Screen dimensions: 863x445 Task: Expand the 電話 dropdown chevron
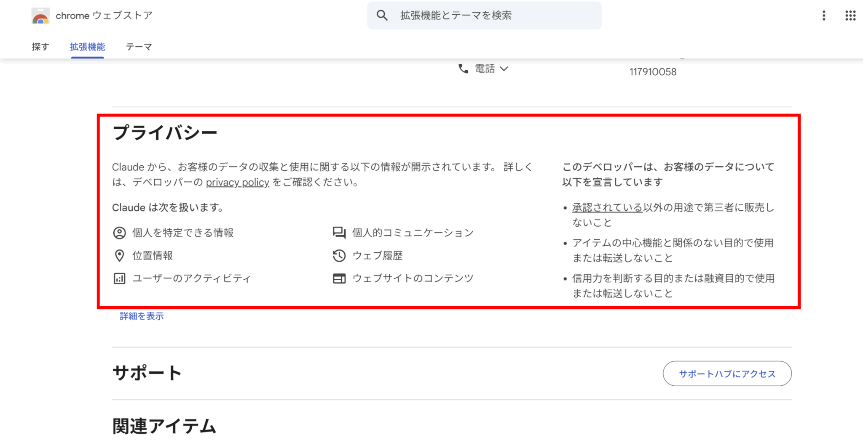(504, 69)
